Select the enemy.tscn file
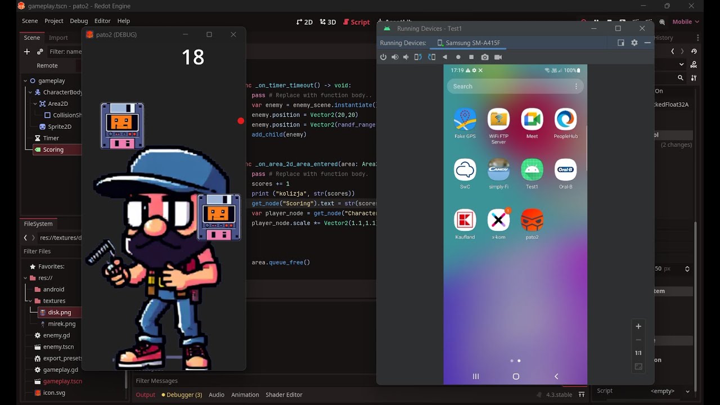 [x=58, y=347]
